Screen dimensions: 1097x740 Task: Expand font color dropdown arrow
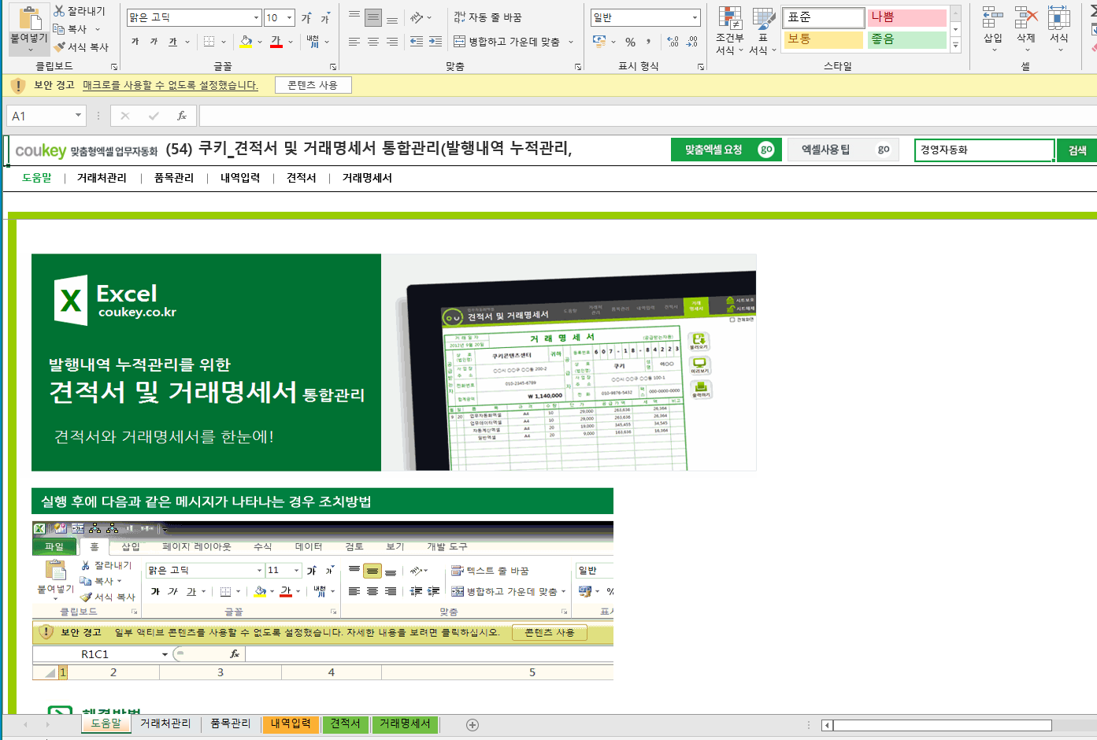[291, 42]
